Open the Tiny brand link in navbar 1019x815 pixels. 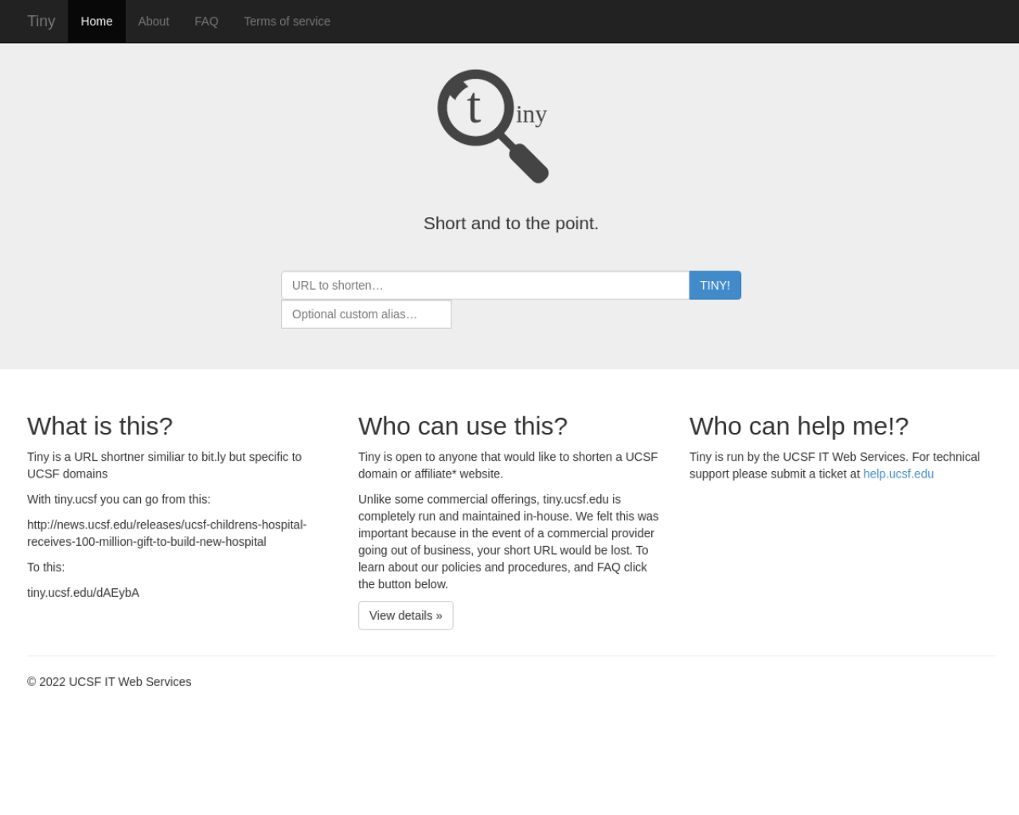point(41,21)
